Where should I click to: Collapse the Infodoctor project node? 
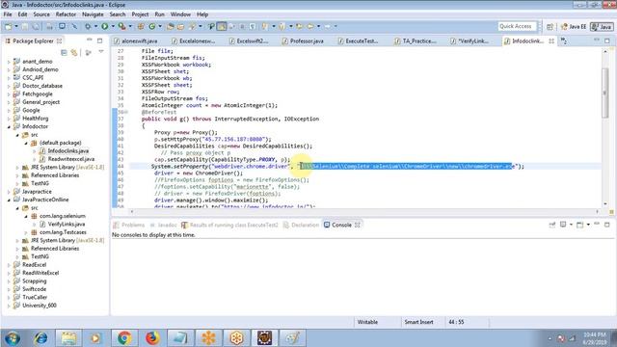[x=9, y=126]
